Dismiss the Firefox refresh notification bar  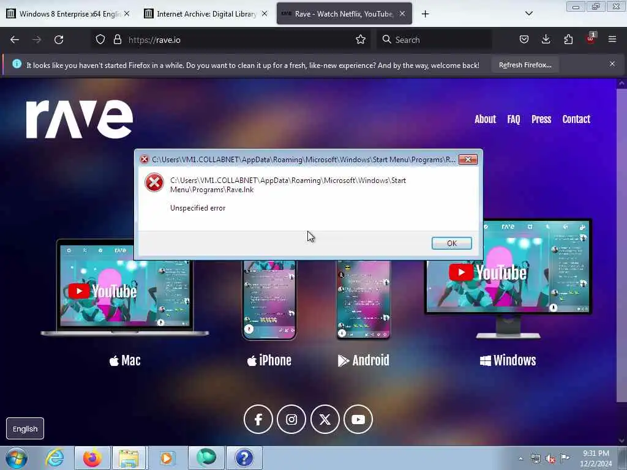click(612, 64)
